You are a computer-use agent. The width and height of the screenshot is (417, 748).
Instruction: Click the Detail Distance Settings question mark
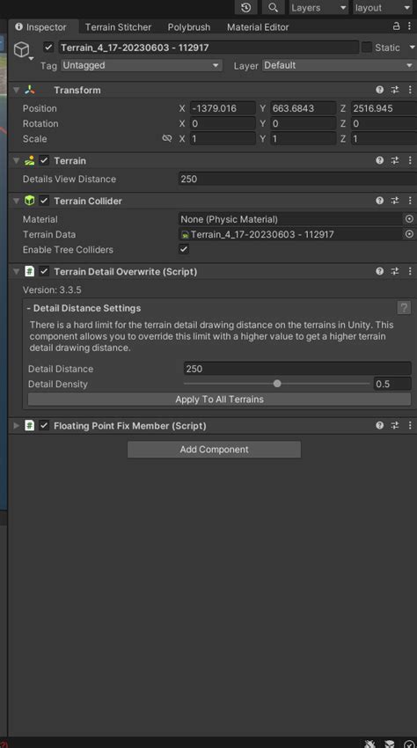404,308
